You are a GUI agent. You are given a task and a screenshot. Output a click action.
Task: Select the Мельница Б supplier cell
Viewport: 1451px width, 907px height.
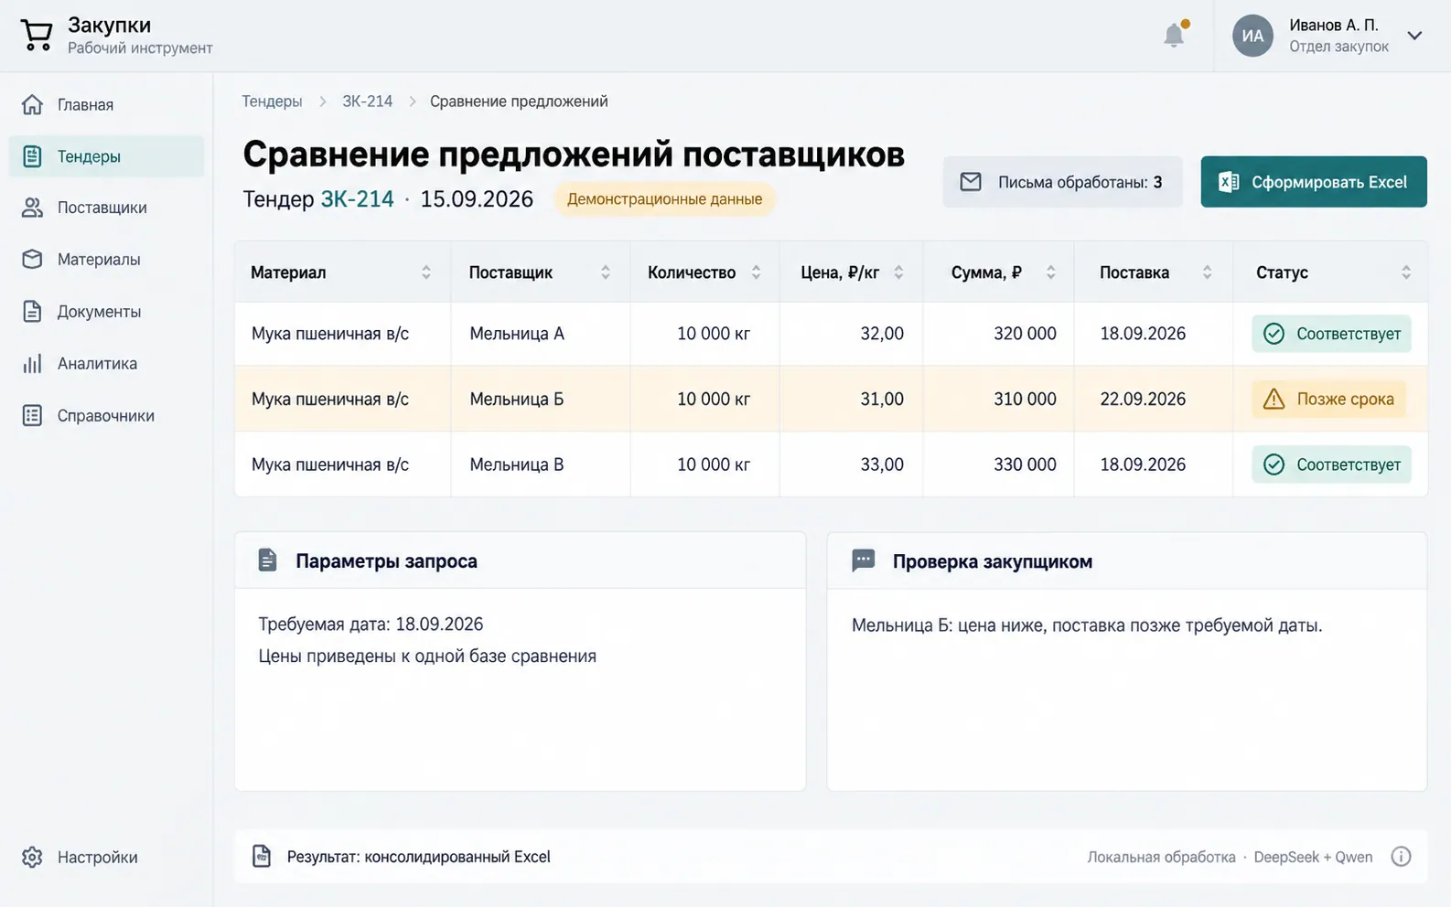pyautogui.click(x=540, y=399)
